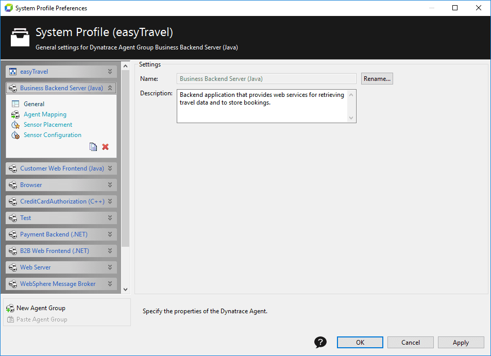Click the sidebar vertical scrollbar thumb

tap(126, 158)
